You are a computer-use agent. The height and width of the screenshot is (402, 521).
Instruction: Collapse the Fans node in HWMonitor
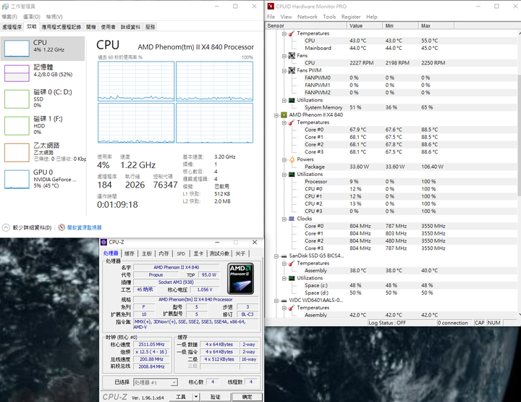[284, 56]
